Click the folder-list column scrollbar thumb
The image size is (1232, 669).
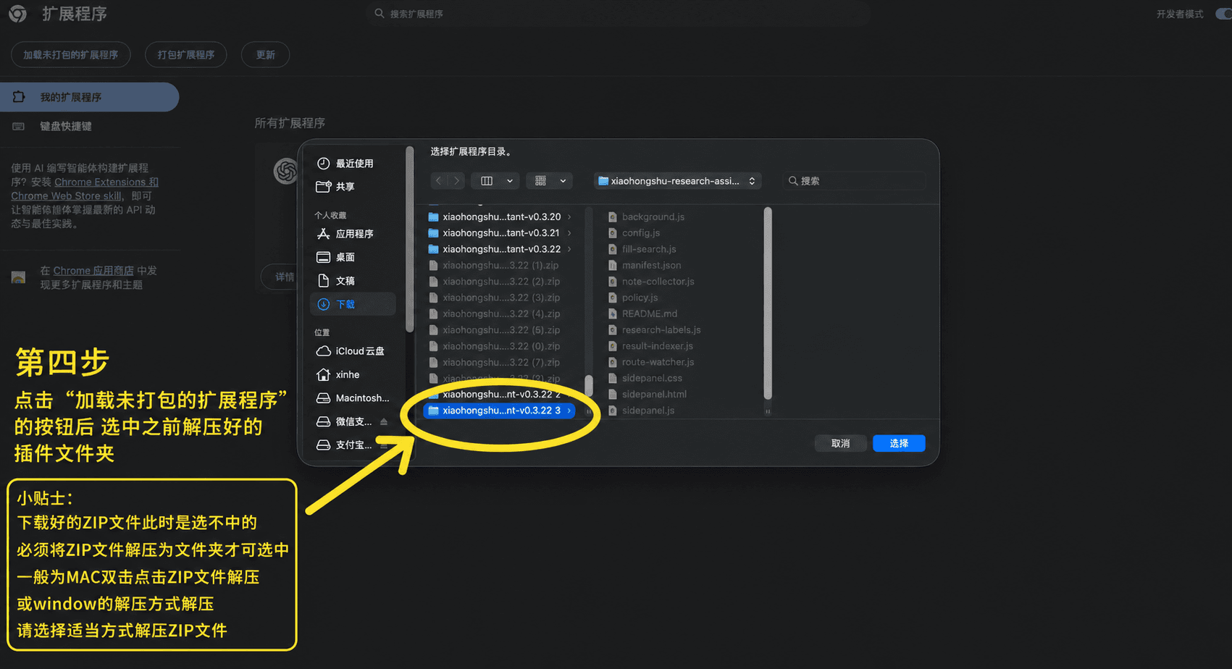[589, 385]
